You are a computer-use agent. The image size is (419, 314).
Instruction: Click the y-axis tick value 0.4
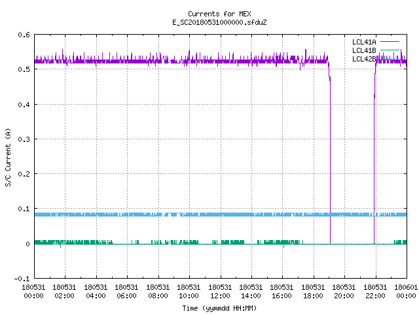[x=24, y=105]
